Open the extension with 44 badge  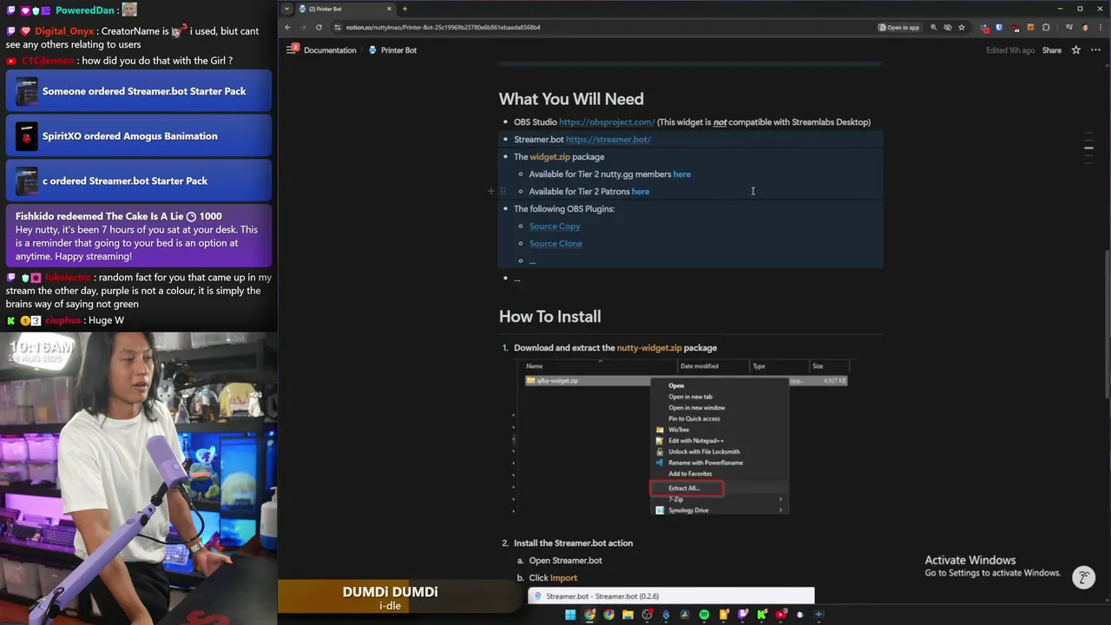(1015, 28)
